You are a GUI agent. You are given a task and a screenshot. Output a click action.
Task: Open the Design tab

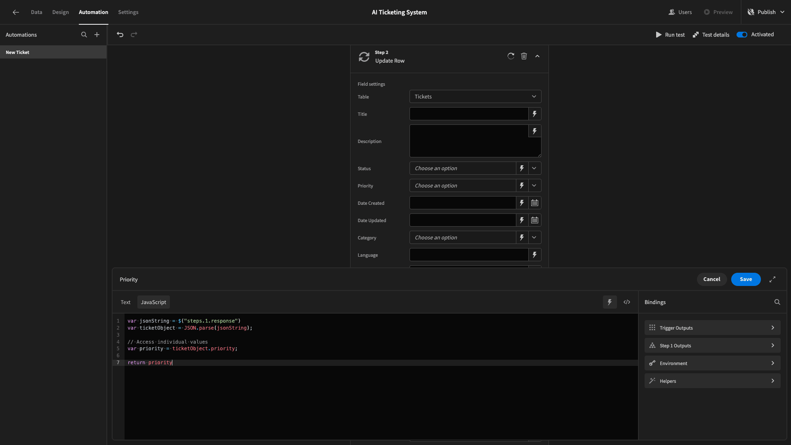[60, 12]
